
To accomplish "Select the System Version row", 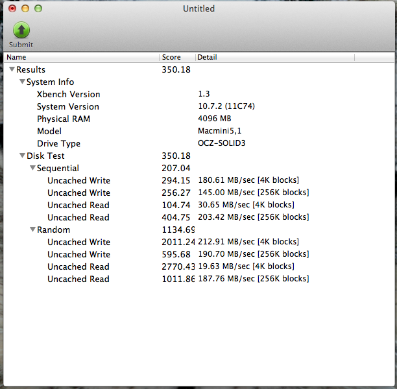I will [x=199, y=106].
